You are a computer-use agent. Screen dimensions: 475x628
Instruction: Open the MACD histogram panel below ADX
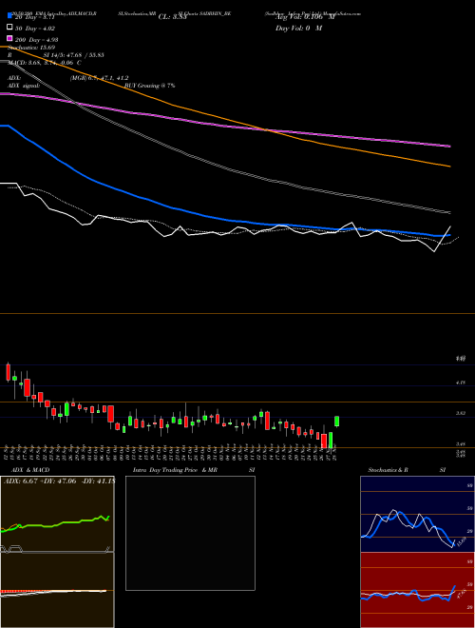point(57,590)
